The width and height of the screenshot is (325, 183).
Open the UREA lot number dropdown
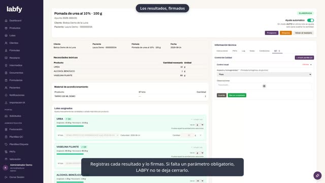(91, 135)
